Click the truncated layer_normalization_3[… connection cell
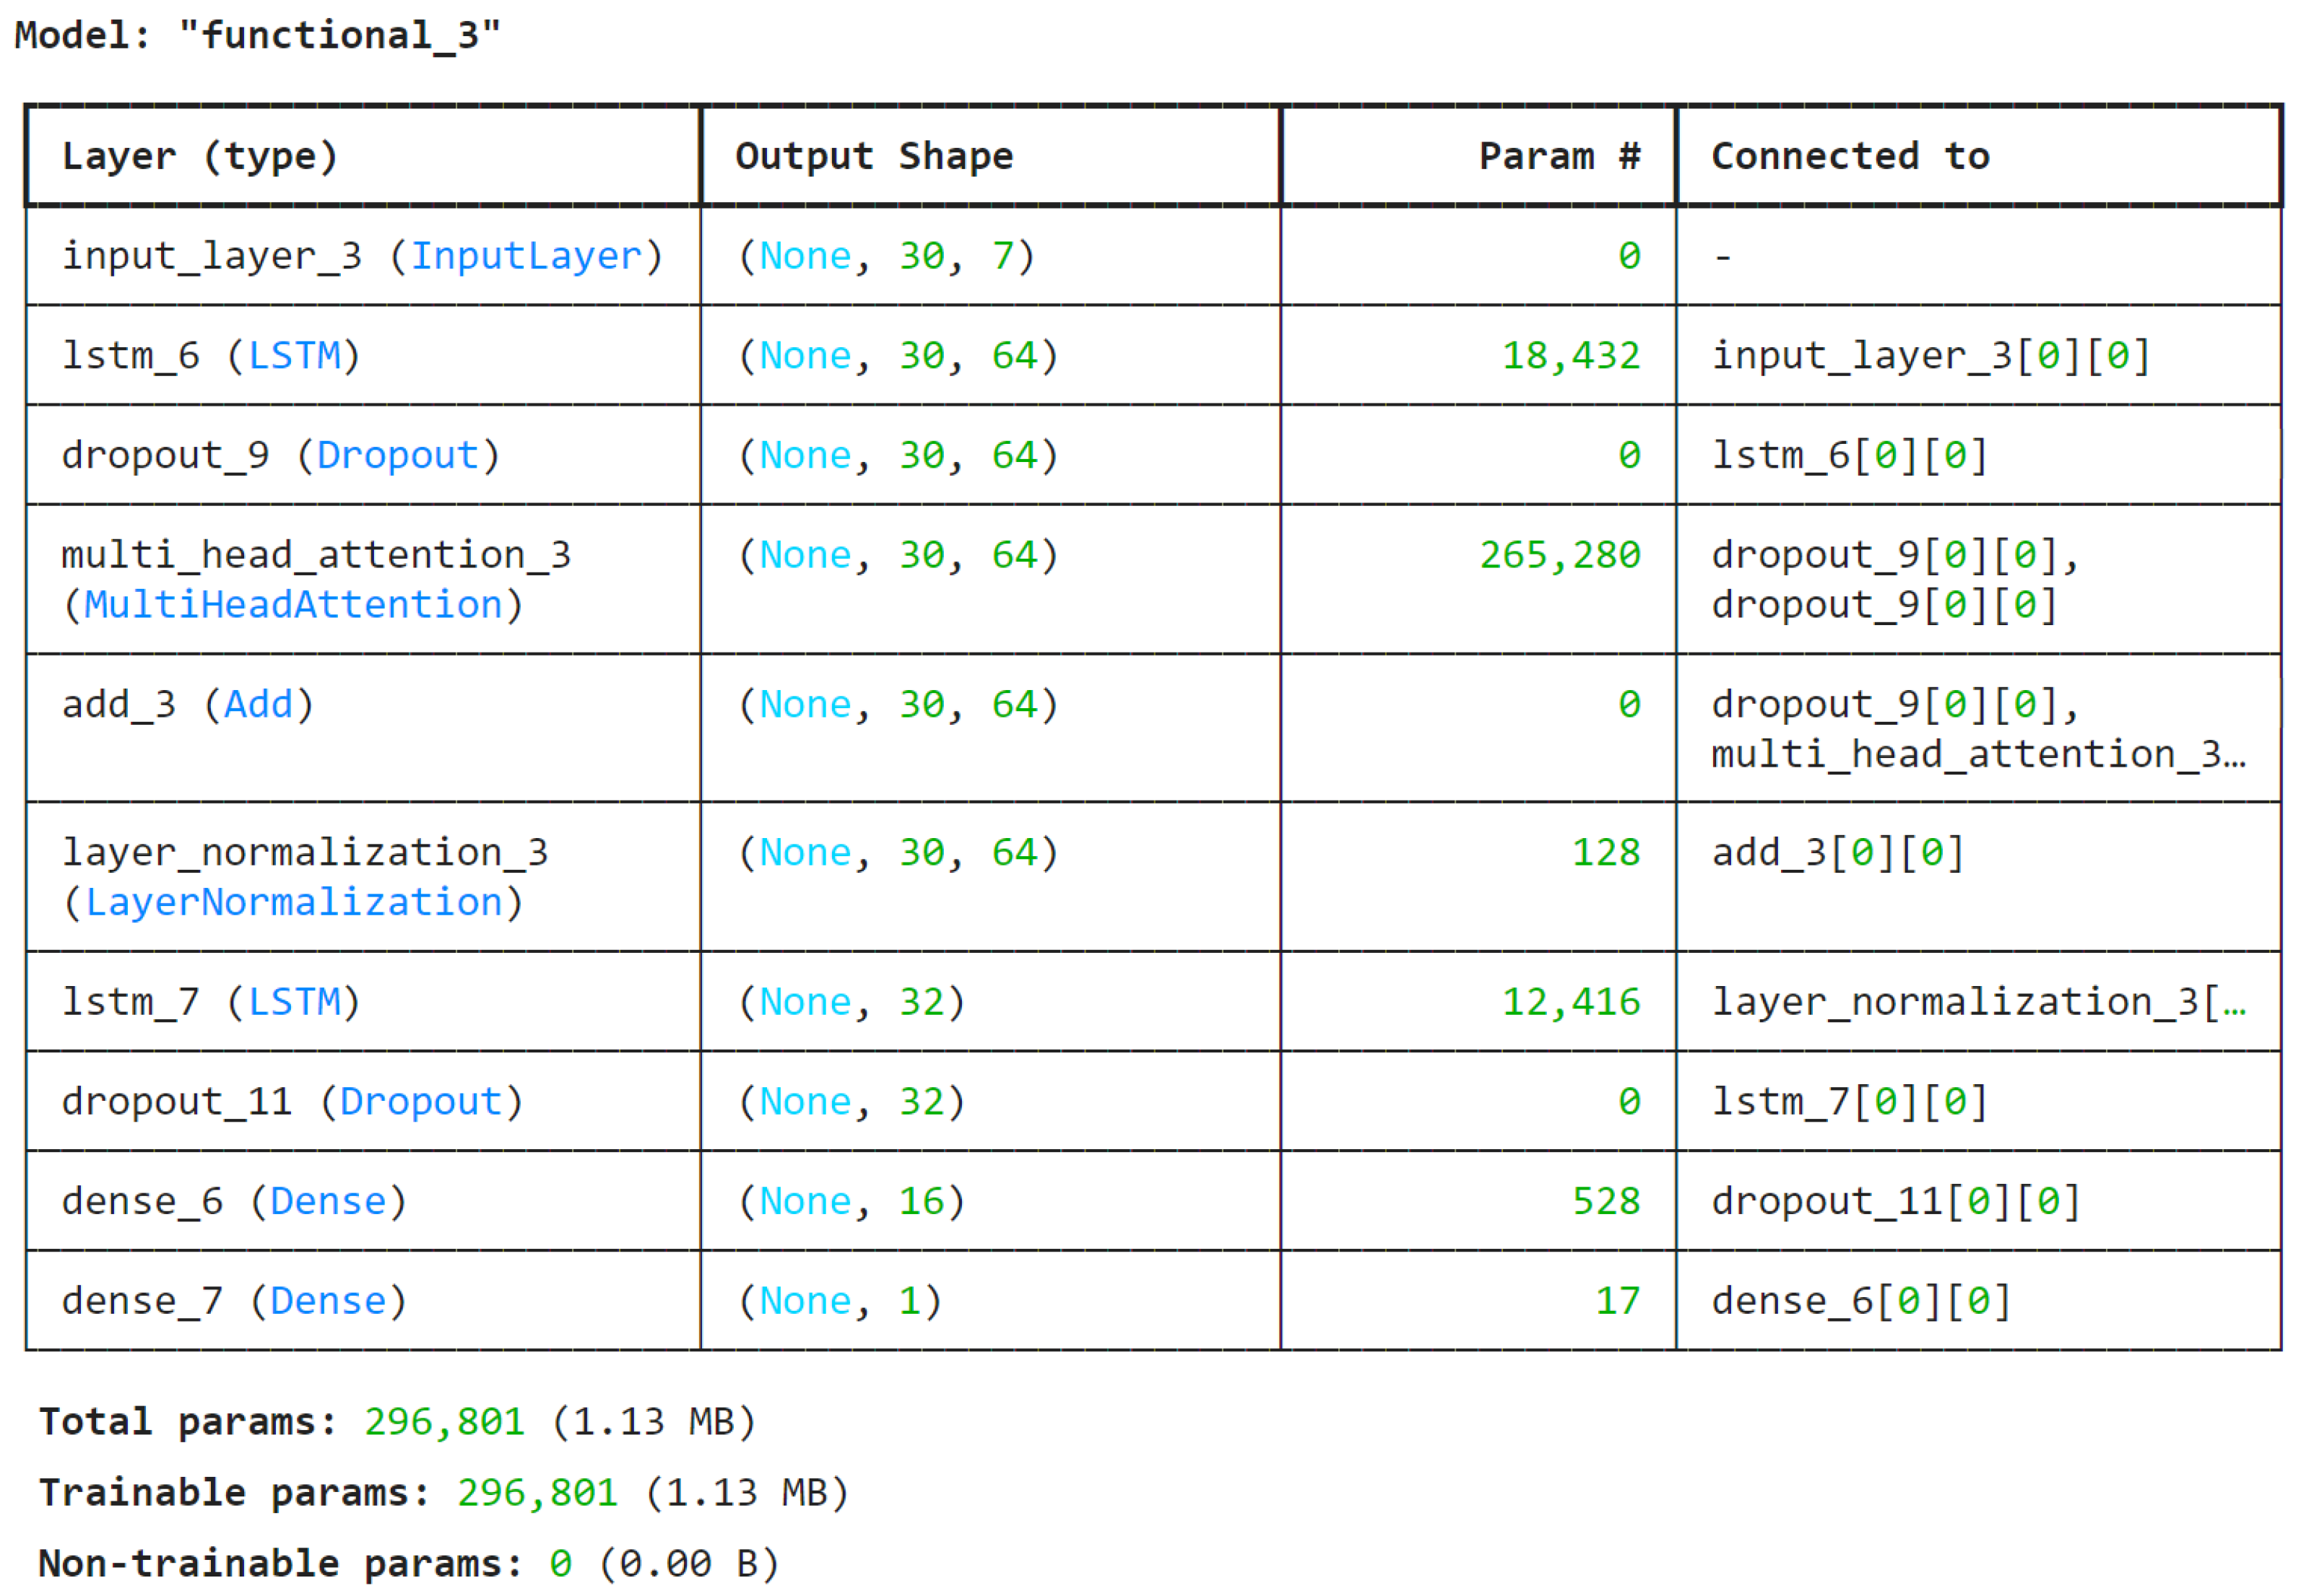2301x1596 pixels. click(1979, 1002)
